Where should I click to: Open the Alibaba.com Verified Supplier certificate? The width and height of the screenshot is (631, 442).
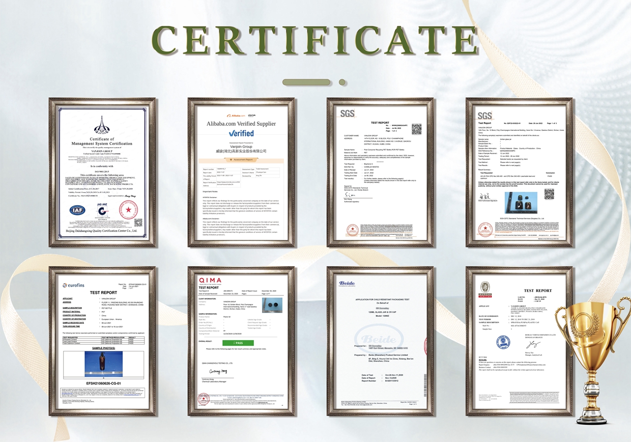tap(242, 172)
